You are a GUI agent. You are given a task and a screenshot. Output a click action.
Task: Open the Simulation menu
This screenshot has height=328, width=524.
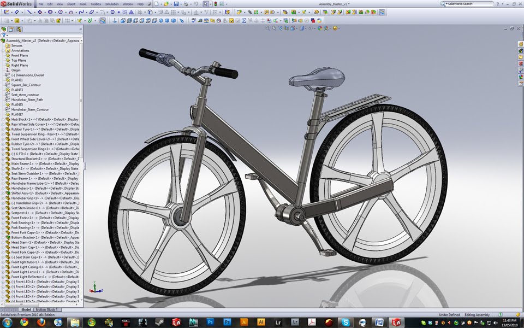pos(111,4)
